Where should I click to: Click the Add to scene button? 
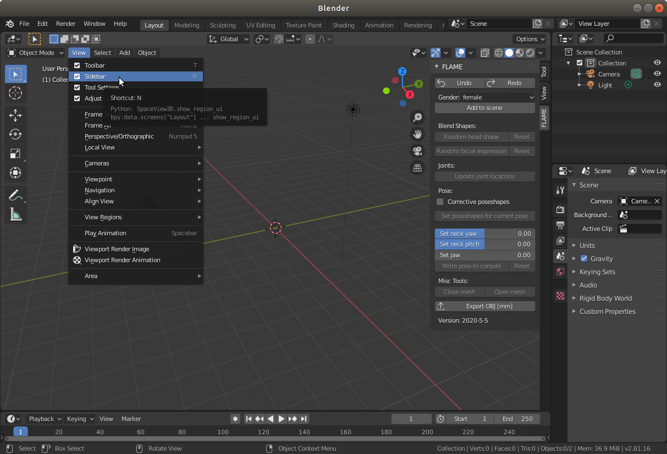484,108
